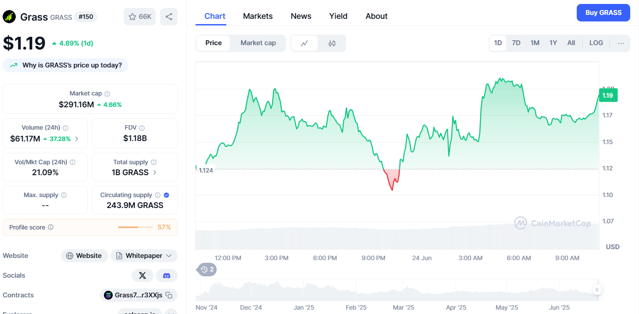Click the $291.16M market cap value
Screen dimensions: 639x314
pyautogui.click(x=76, y=105)
